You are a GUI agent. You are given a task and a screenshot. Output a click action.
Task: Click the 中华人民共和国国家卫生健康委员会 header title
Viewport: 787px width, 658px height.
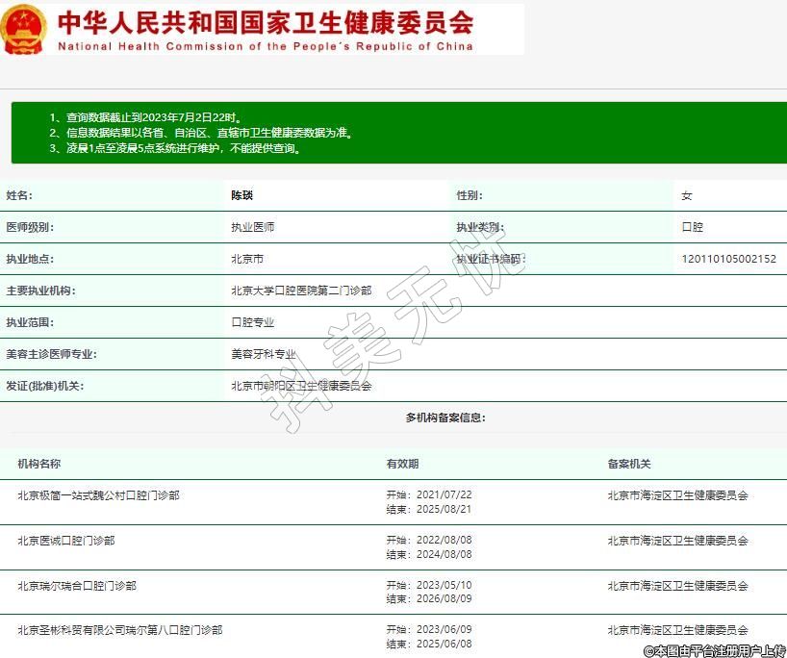click(x=265, y=21)
